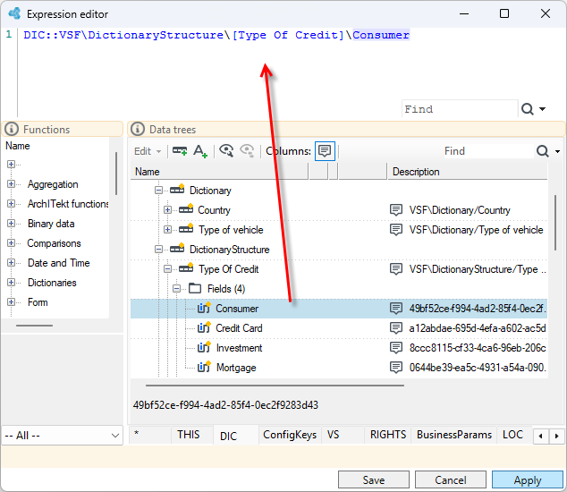Screen dimensions: 567x492
Task: Switch to the BusinessParams tab
Action: pyautogui.click(x=454, y=435)
